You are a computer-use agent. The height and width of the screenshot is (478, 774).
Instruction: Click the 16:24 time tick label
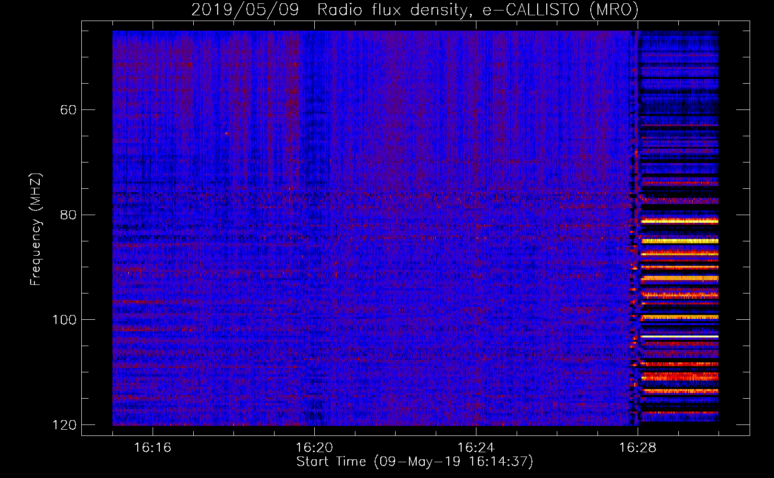(476, 448)
